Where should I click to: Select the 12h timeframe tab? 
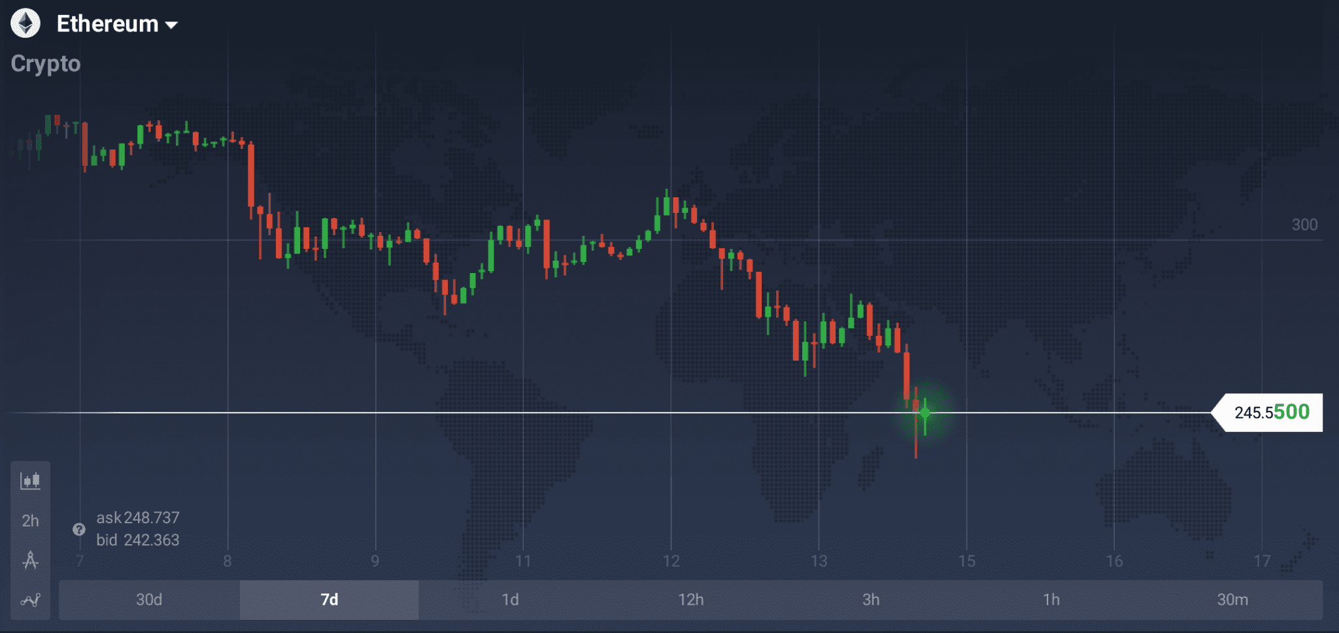(x=691, y=600)
